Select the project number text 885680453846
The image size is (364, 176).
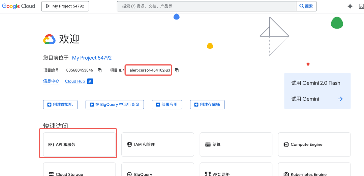point(80,70)
